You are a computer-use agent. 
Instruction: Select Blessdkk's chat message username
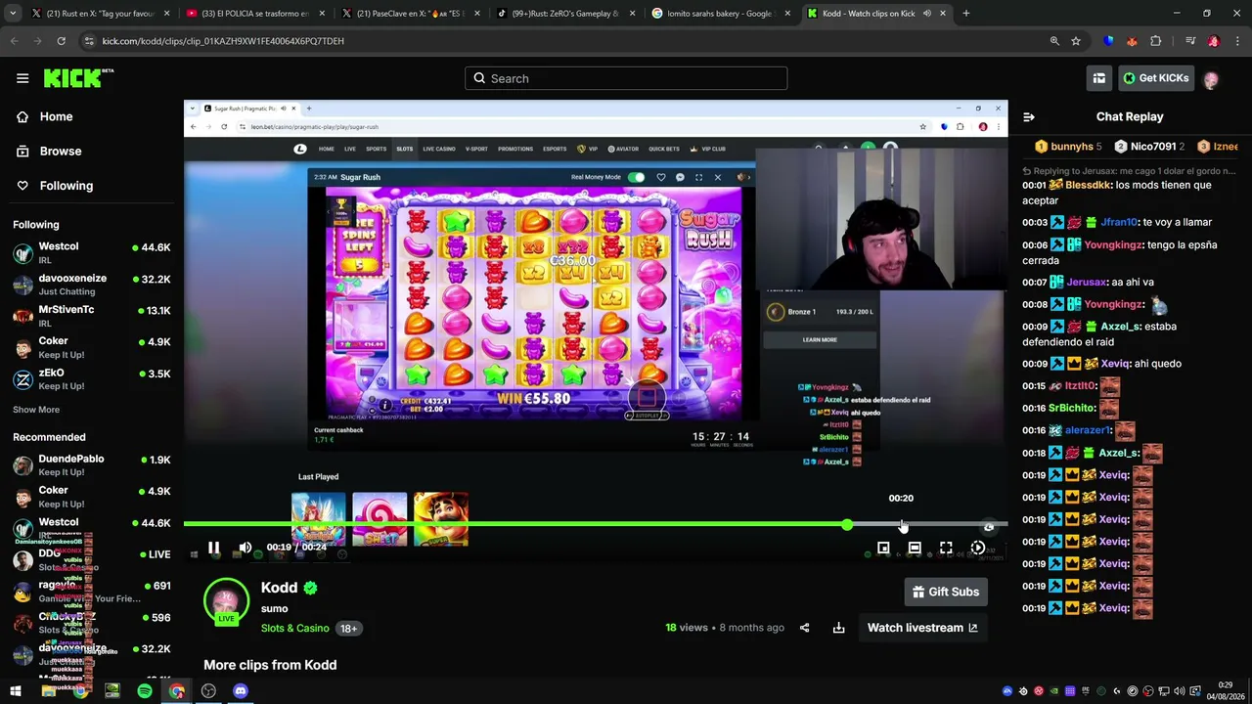(x=1089, y=185)
